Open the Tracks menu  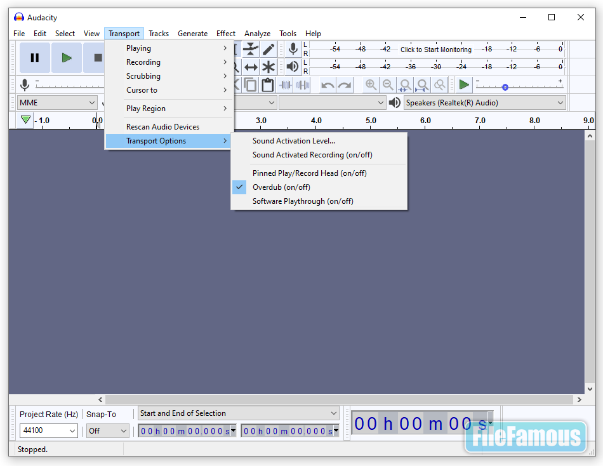click(x=159, y=34)
